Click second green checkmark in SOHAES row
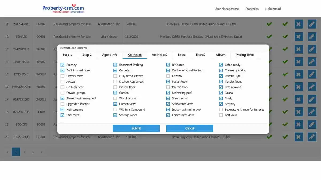 [285, 37]
